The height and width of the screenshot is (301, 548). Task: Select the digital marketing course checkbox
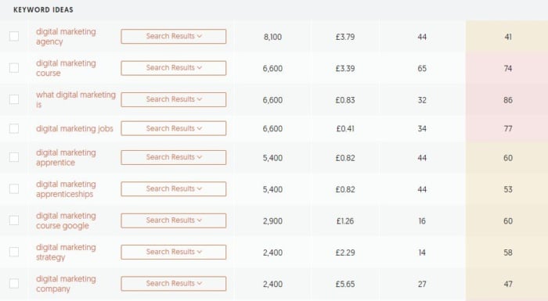point(14,68)
